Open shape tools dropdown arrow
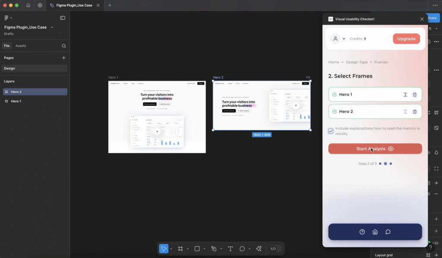The height and width of the screenshot is (258, 442). (x=204, y=249)
